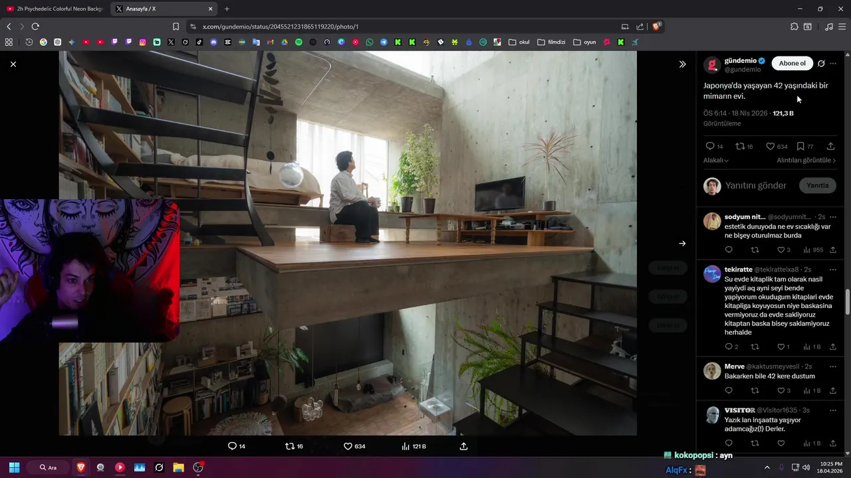Open File Explorer from the taskbar
This screenshot has width=851, height=478.
(x=178, y=467)
